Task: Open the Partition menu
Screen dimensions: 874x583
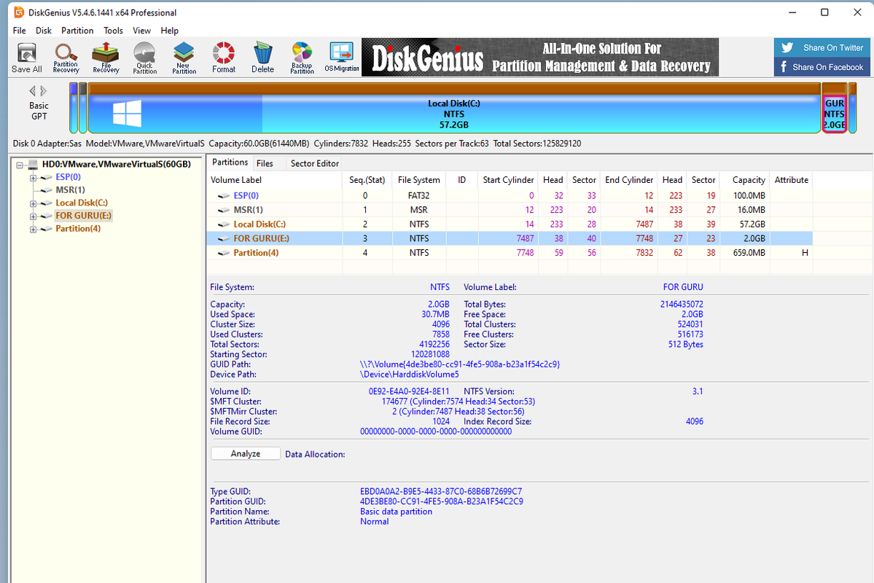Action: [x=77, y=31]
